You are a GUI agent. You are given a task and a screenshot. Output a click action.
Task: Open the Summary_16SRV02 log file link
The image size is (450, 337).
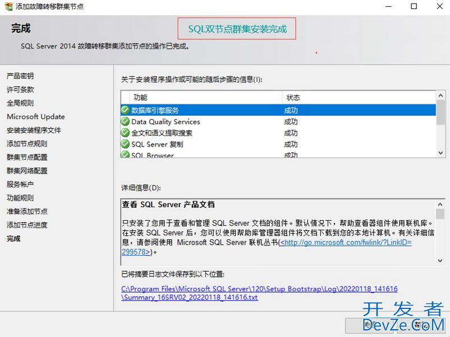point(259,293)
